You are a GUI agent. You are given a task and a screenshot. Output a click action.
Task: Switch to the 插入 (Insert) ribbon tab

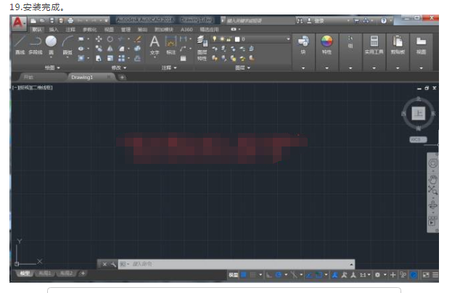(x=54, y=30)
